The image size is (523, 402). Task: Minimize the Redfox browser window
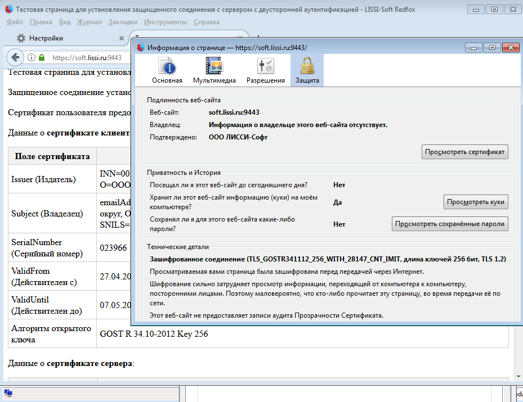click(476, 10)
